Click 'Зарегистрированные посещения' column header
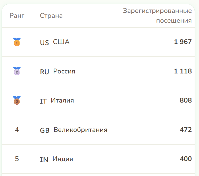199x176 pixels. pos(157,16)
